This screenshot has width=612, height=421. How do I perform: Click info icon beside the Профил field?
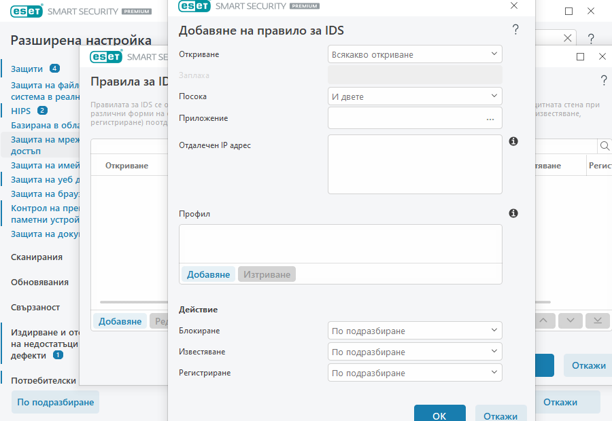[x=513, y=215]
